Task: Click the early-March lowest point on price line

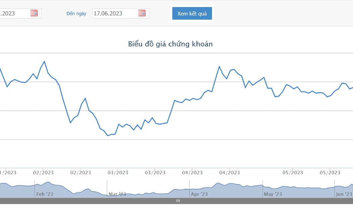Action: (108, 136)
